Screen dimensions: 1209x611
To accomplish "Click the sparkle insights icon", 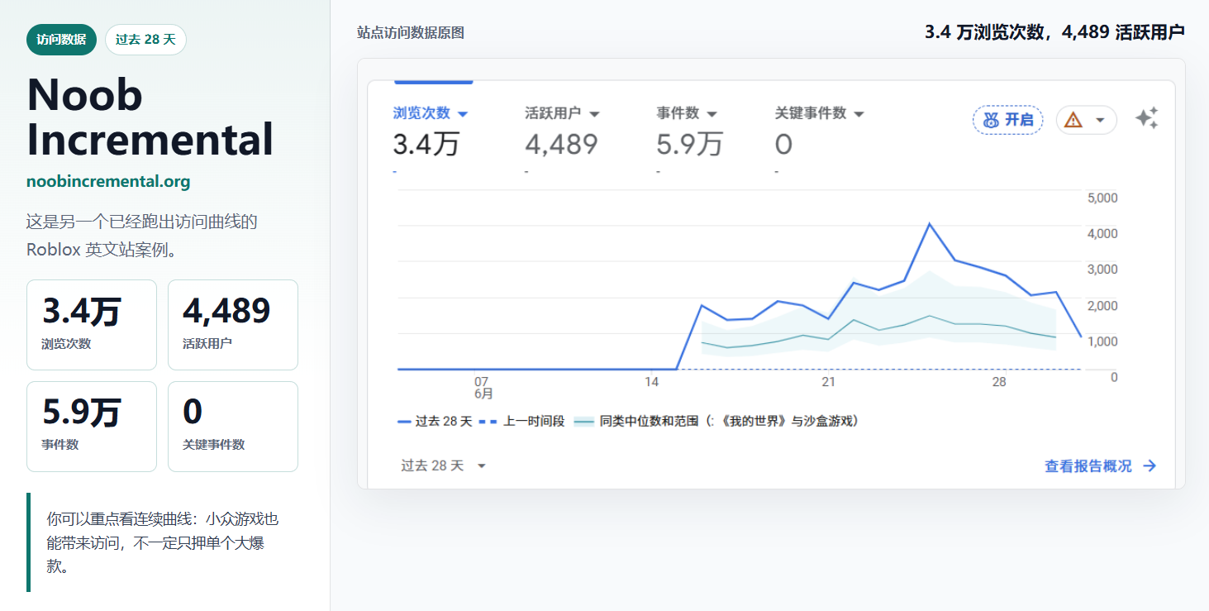I will [x=1146, y=119].
